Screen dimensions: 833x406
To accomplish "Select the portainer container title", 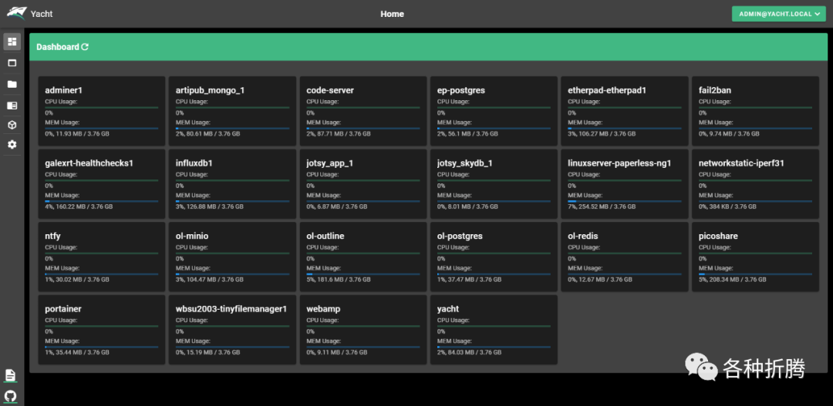I will (x=63, y=309).
